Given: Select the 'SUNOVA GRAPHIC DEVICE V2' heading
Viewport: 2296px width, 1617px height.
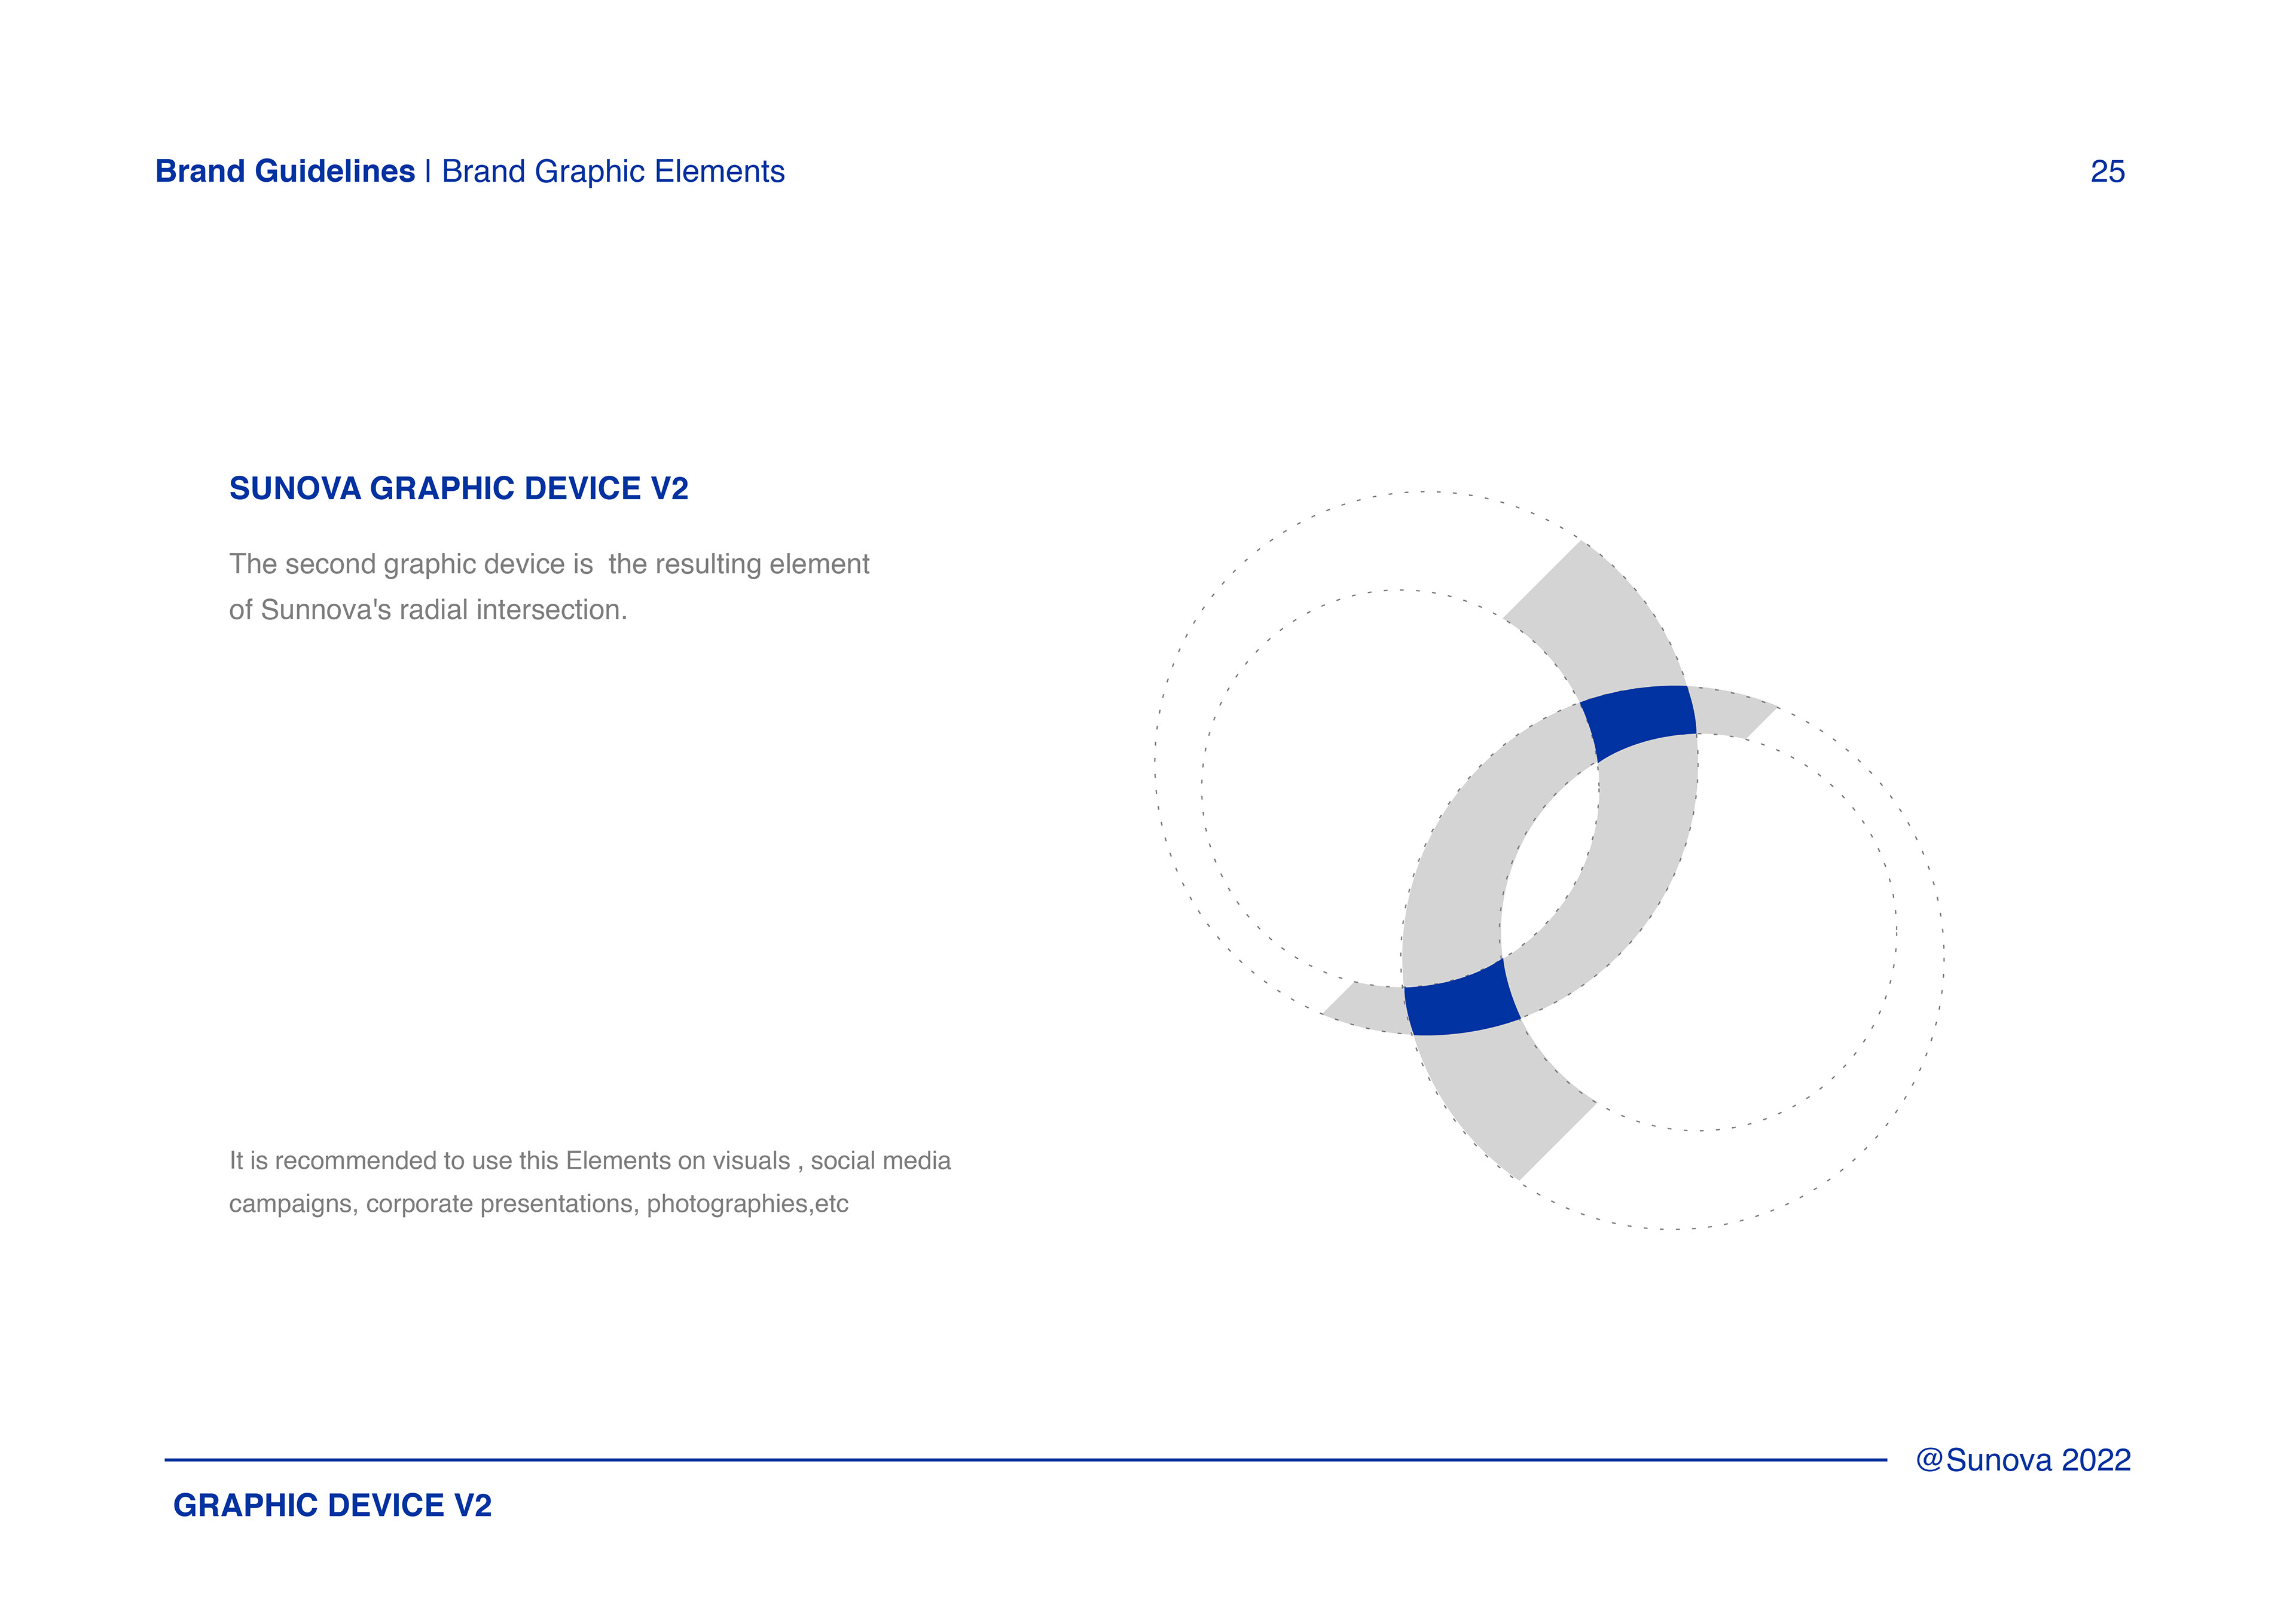Looking at the screenshot, I should point(458,488).
